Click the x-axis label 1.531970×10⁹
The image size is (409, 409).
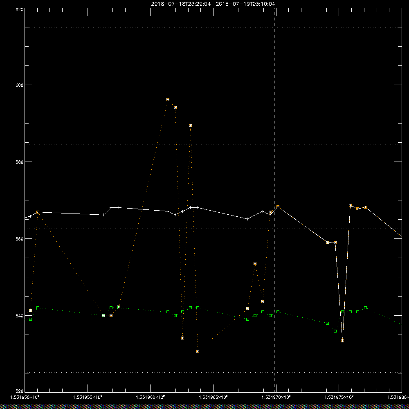click(x=276, y=397)
